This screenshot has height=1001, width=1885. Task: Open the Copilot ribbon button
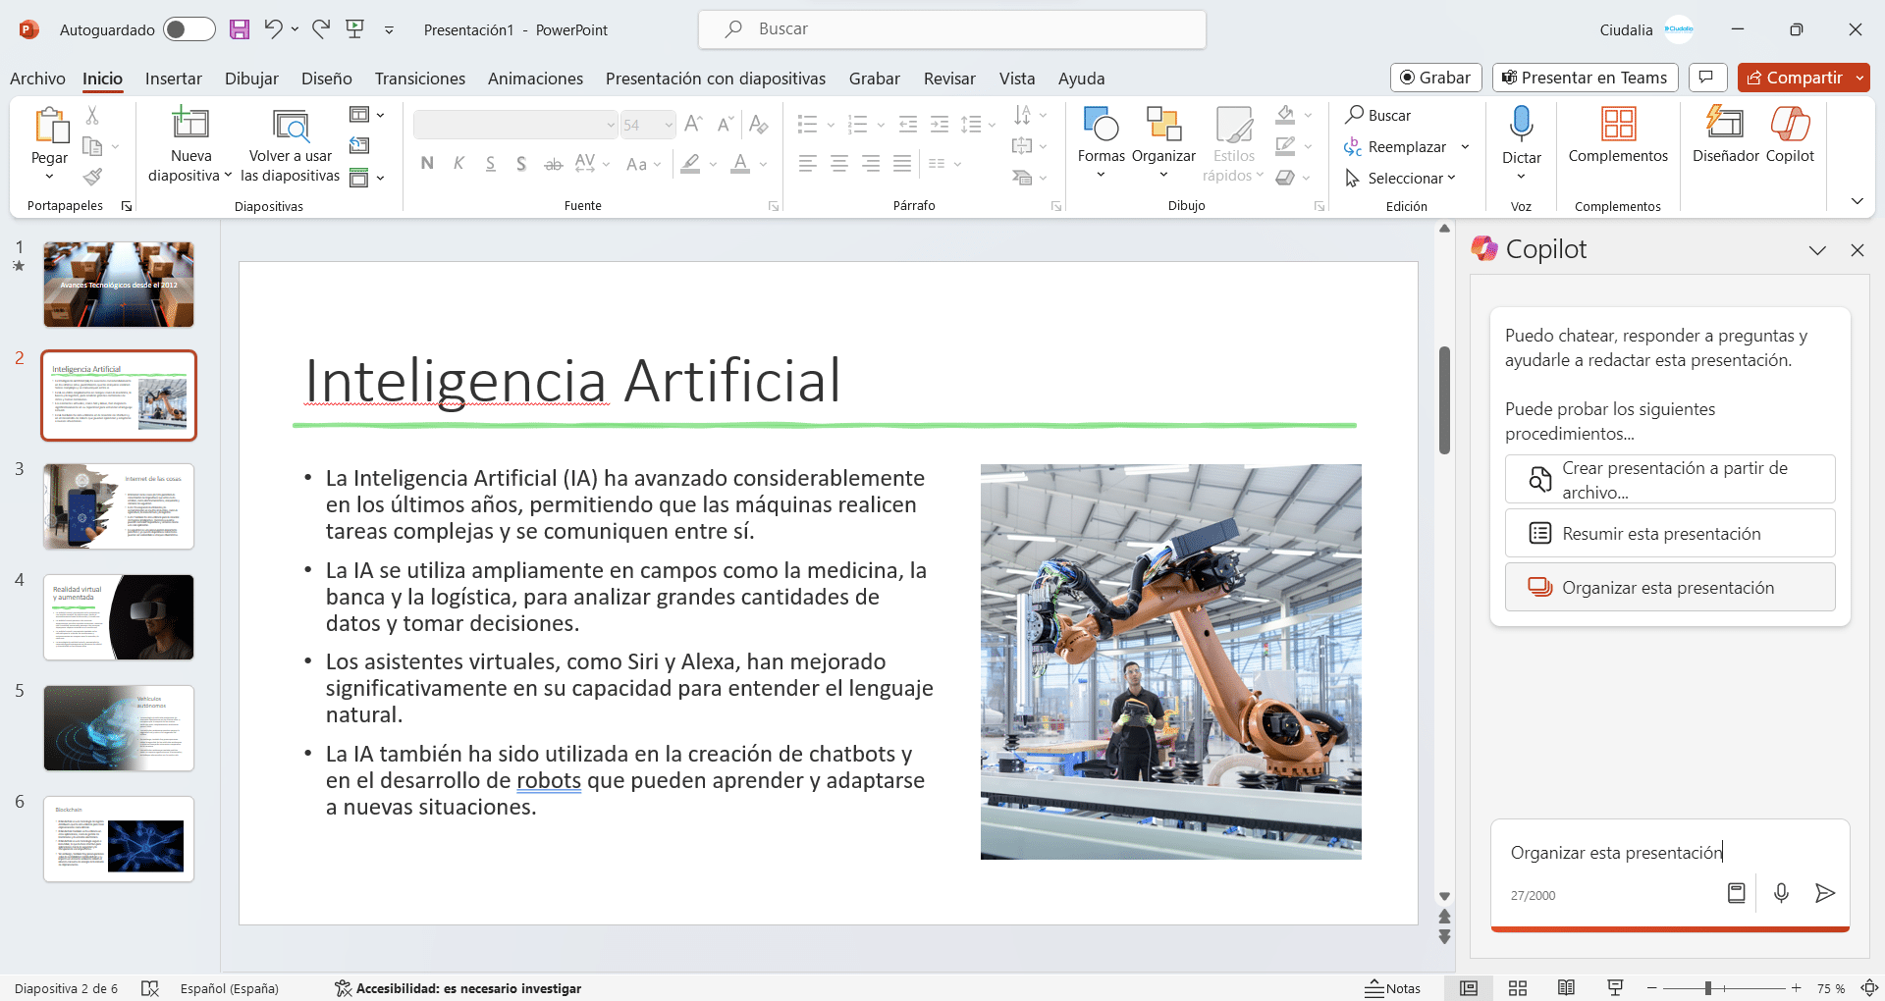click(x=1790, y=125)
